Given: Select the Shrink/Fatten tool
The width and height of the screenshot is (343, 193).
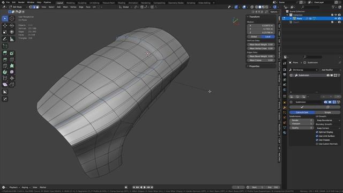Looking at the screenshot, I should click(12, 78).
